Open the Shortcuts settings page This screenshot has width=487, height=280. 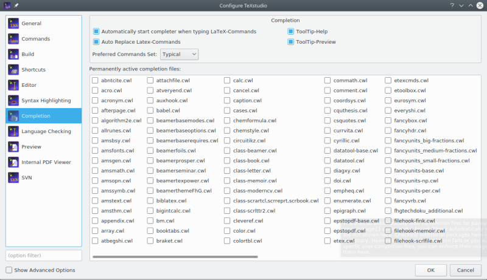(x=43, y=70)
